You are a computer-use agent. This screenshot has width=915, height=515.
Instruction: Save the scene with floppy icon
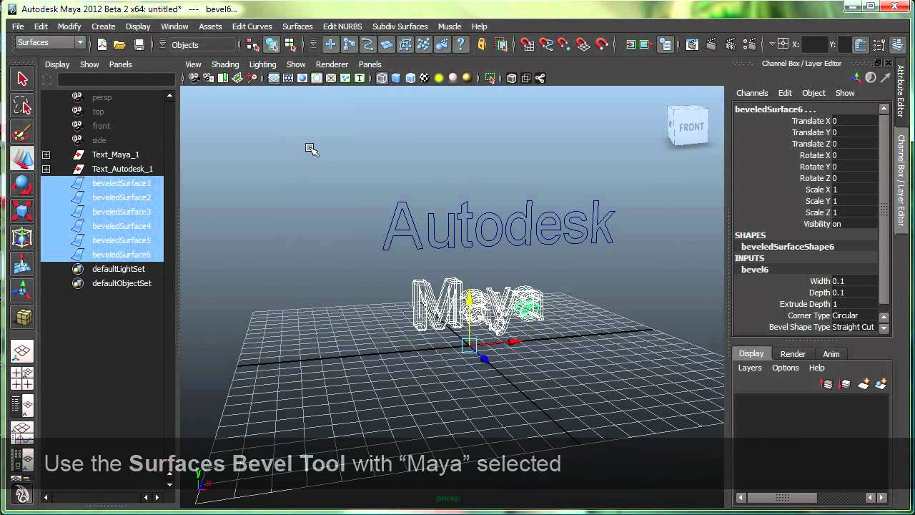[139, 44]
